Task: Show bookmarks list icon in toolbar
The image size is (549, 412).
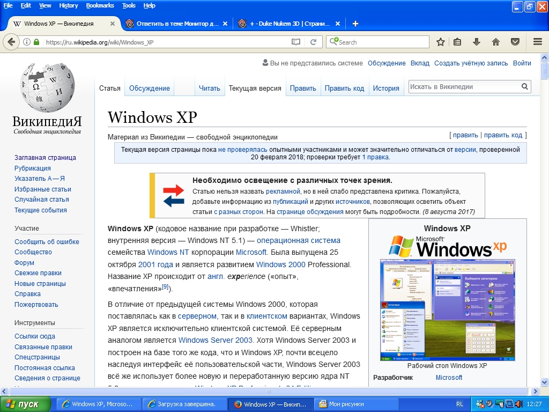Action: pos(457,42)
